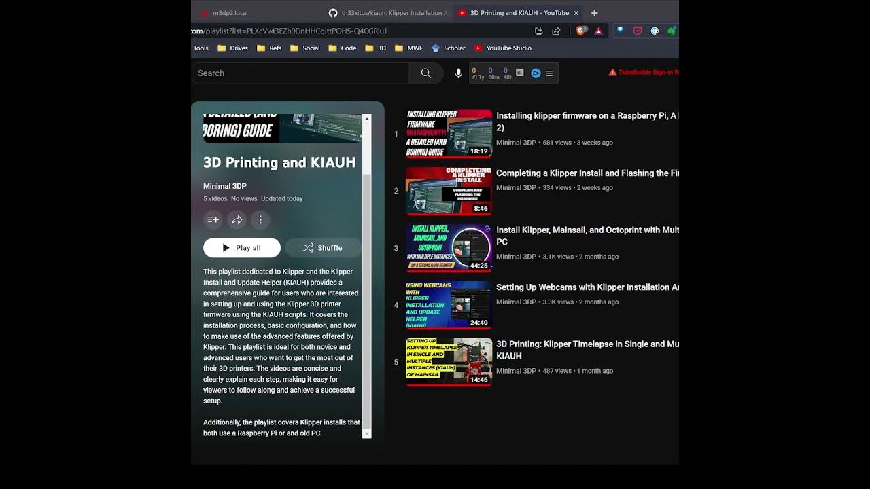870x489 pixels.
Task: Click TubeBuddy sign-in warning triangle icon
Action: [612, 72]
